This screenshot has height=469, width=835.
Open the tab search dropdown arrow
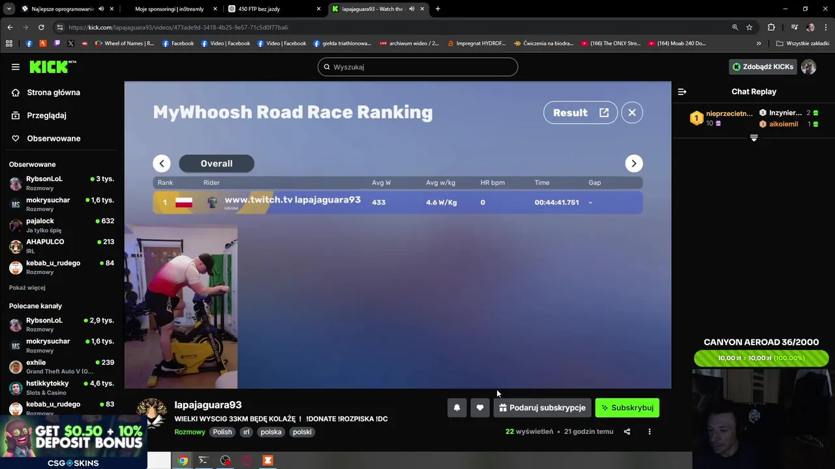tap(9, 9)
